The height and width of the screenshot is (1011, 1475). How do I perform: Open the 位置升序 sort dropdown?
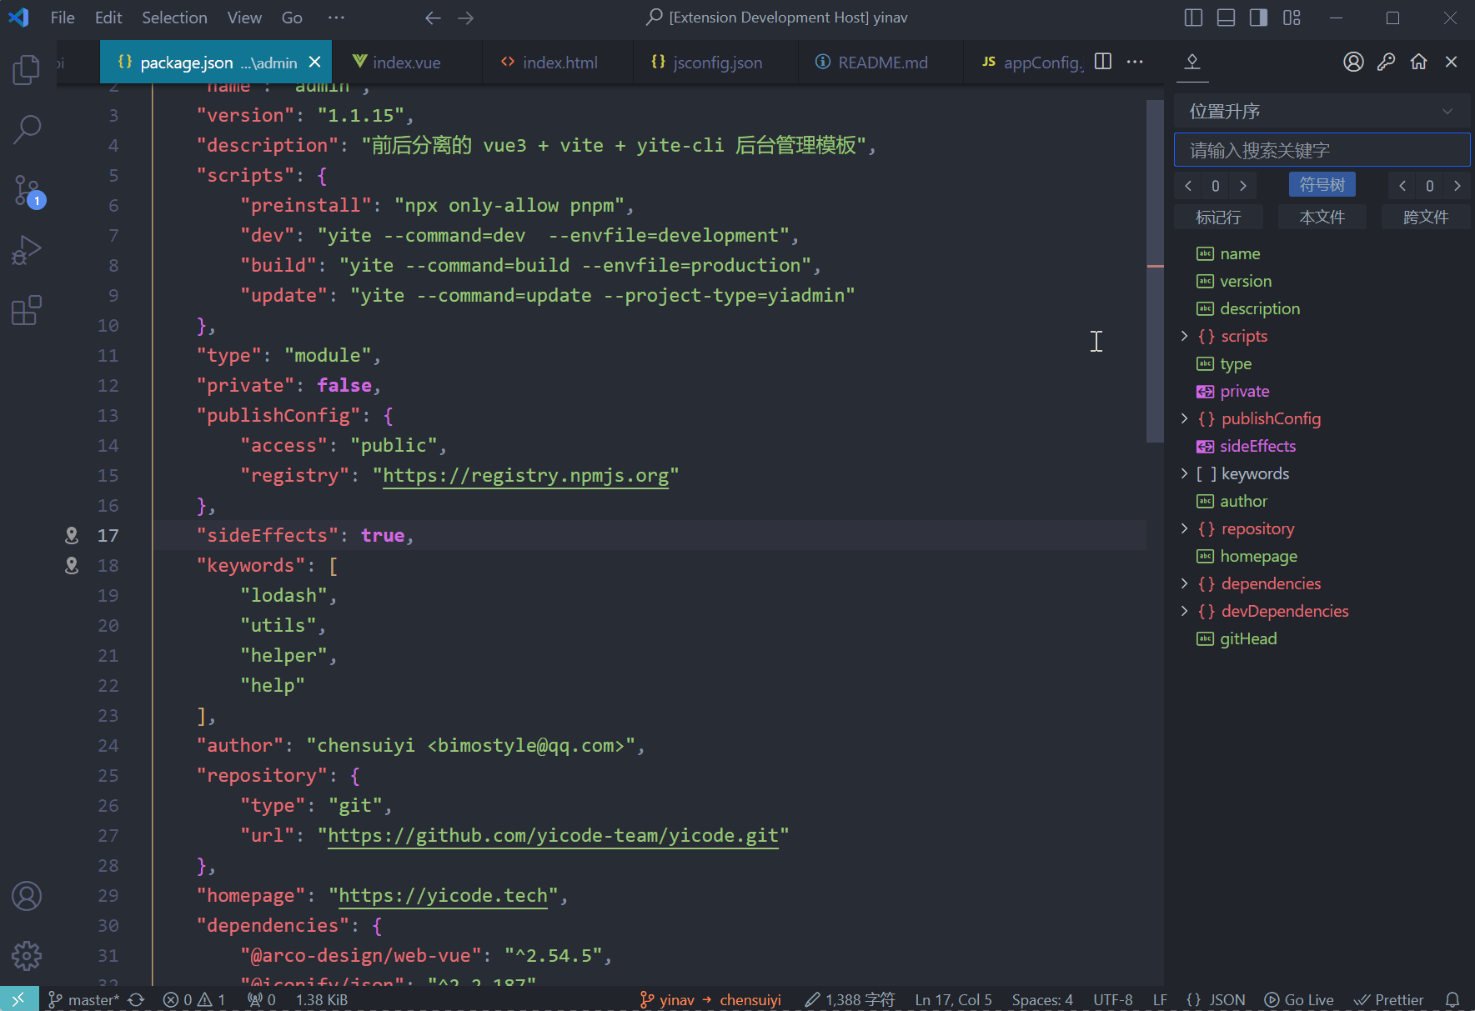click(x=1321, y=112)
